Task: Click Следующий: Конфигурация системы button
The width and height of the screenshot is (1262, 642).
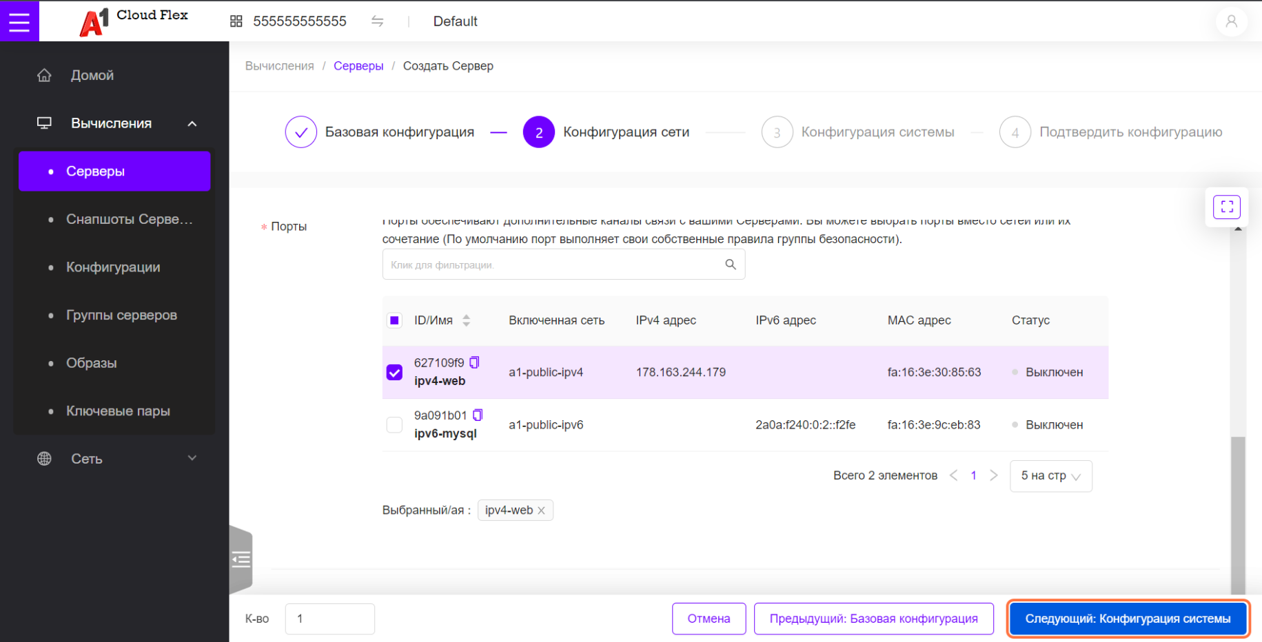Action: pos(1128,619)
